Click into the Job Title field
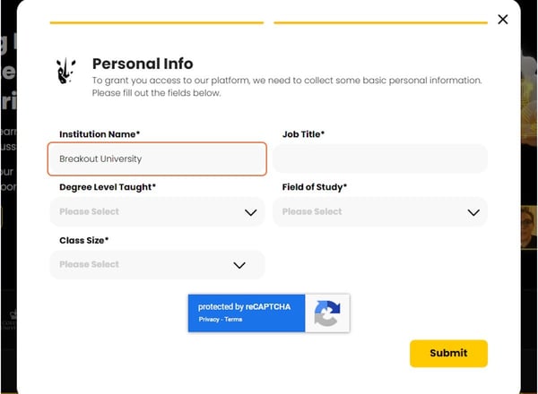538x394 pixels. [x=380, y=159]
